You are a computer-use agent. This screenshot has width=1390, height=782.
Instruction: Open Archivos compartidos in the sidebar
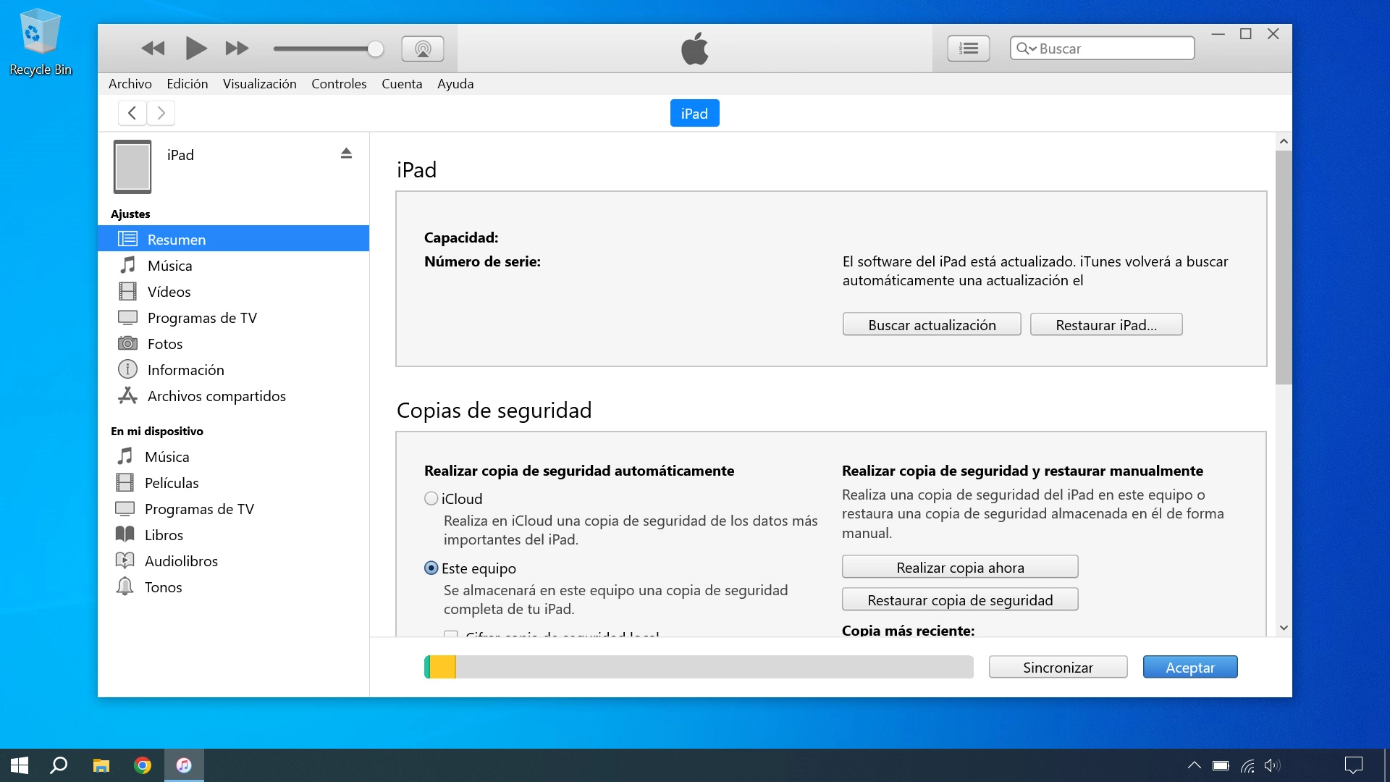pos(216,396)
